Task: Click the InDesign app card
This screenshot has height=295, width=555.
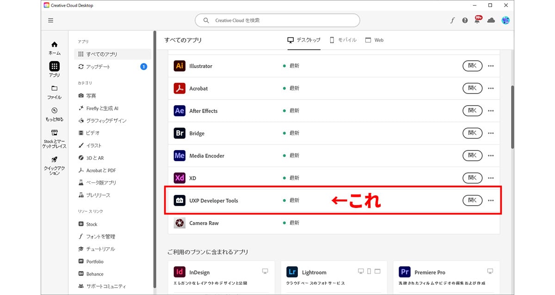Action: [x=221, y=277]
